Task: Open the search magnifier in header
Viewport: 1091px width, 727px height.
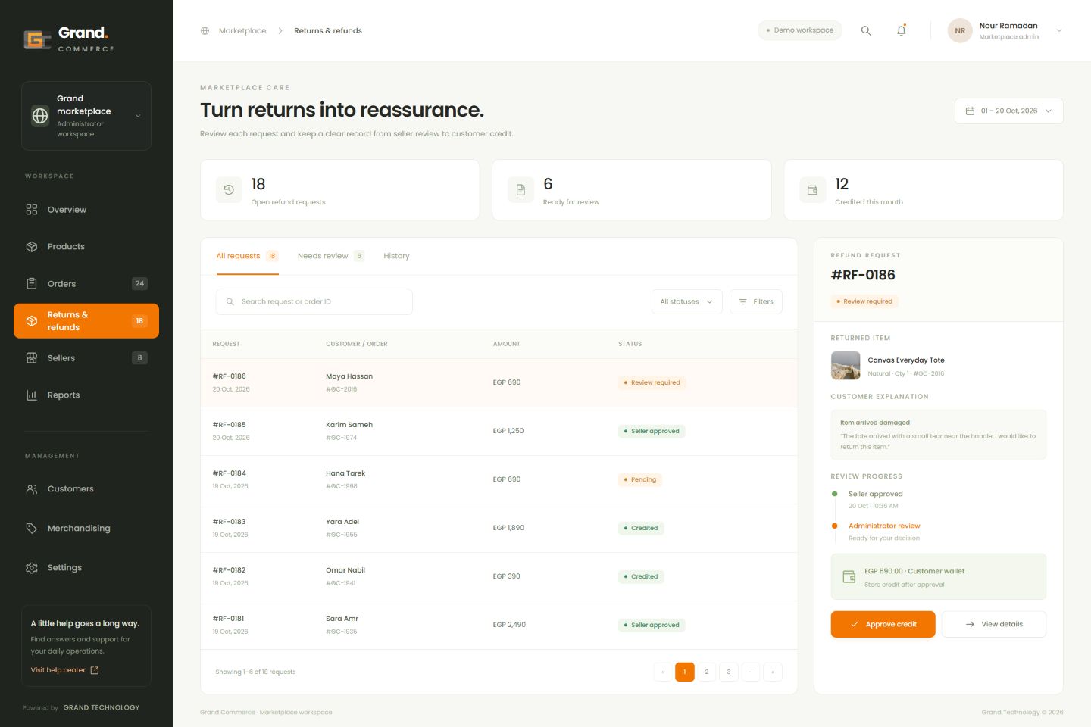Action: tap(866, 30)
